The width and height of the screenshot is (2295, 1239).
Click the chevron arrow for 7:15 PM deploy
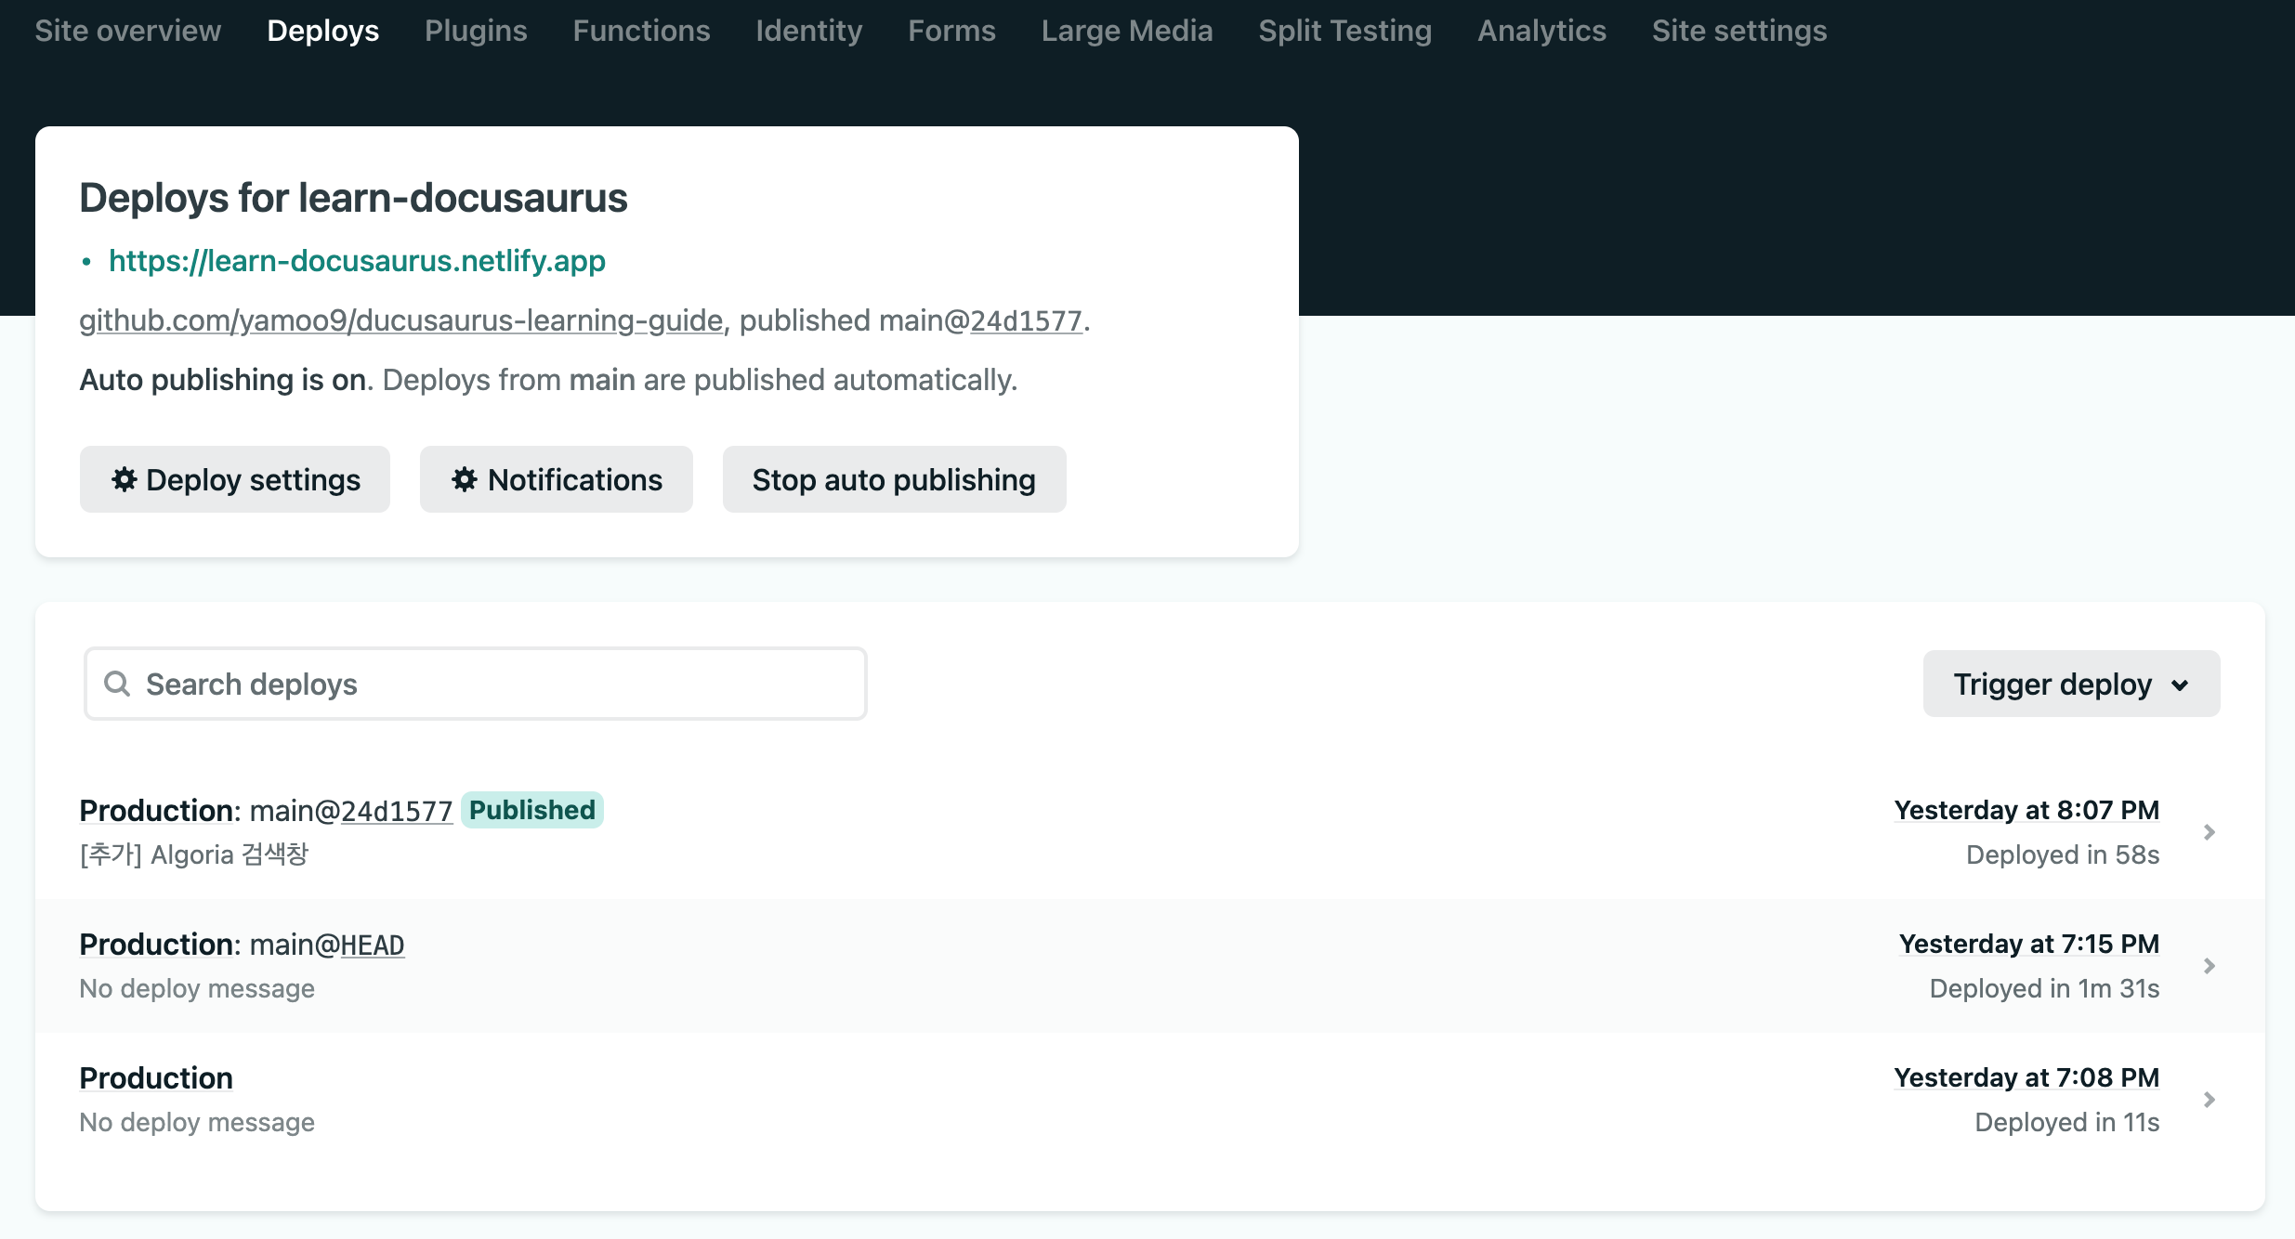coord(2210,966)
